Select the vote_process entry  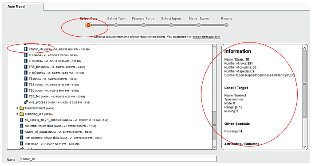click(59, 102)
